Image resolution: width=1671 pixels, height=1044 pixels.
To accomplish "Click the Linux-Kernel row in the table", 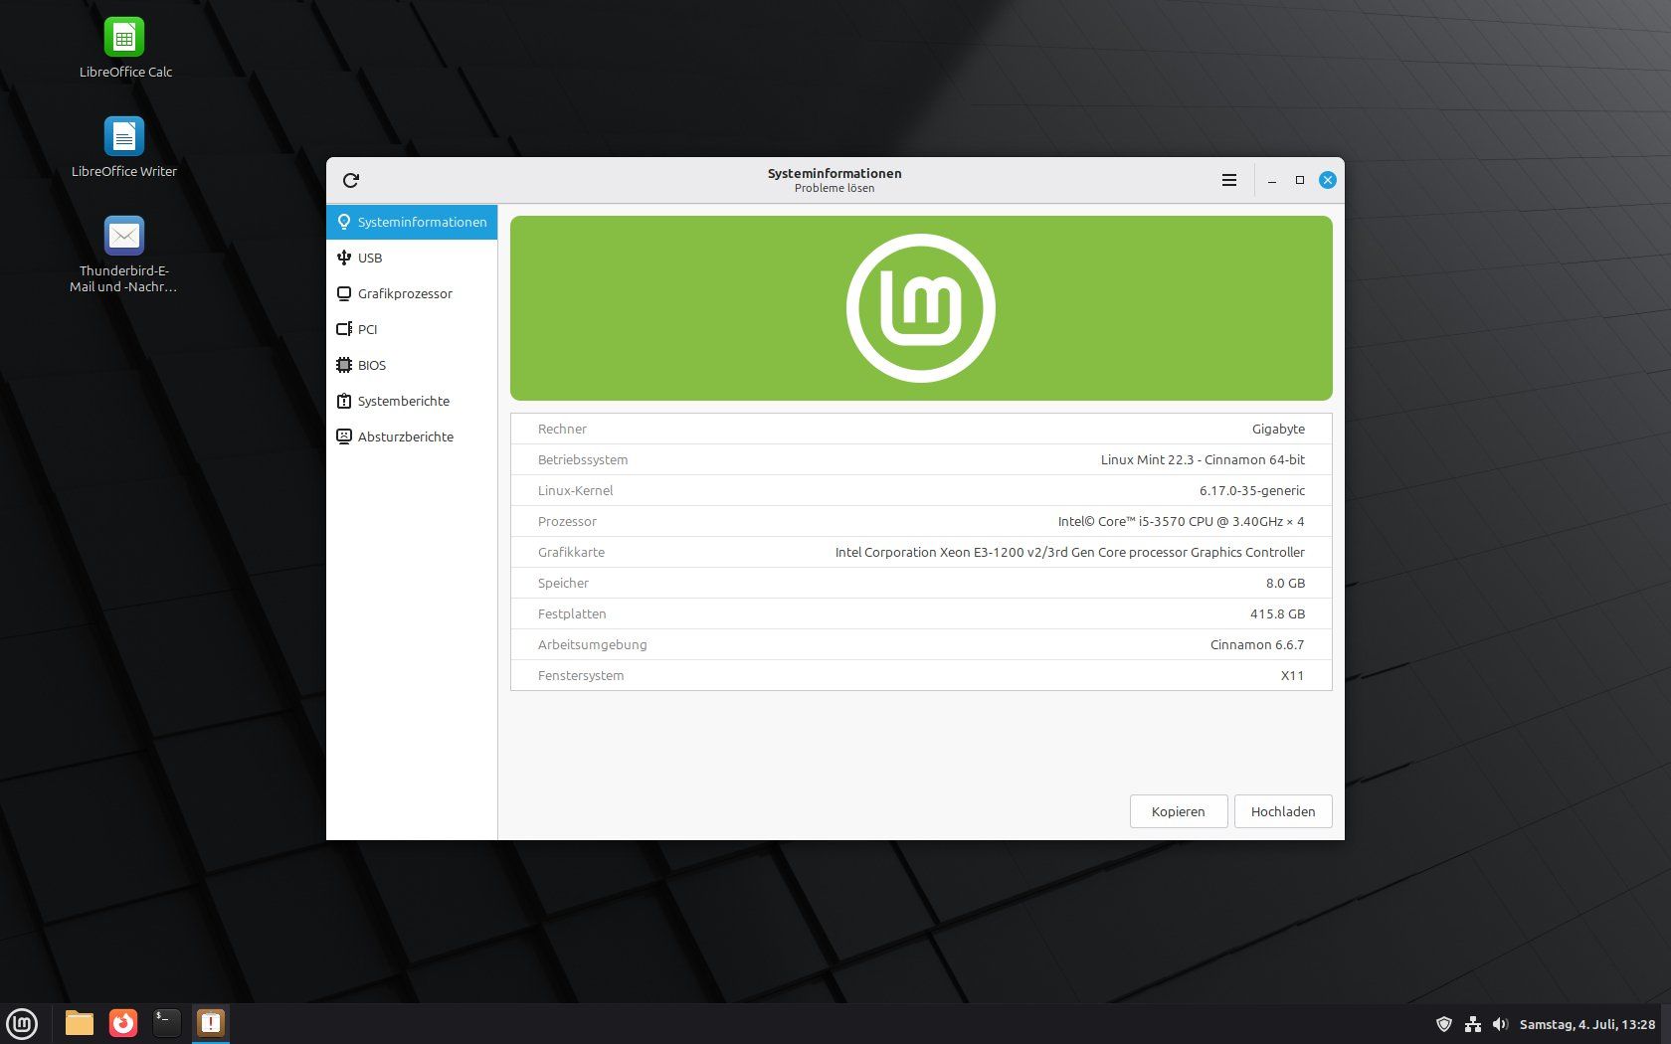I will pyautogui.click(x=921, y=490).
